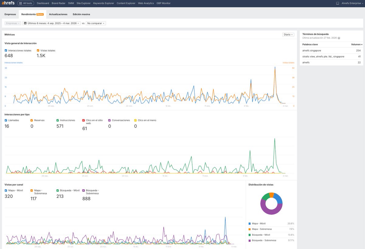Open the No comparar dropdown
Screen dimensions: 365x249
pyautogui.click(x=96, y=23)
